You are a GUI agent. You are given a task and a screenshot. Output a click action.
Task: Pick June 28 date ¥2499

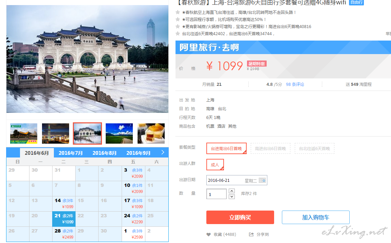pyautogui.click(x=64, y=234)
